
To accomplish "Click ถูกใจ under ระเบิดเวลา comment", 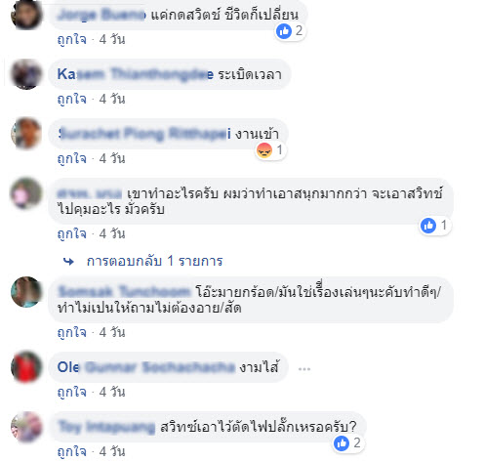I will pyautogui.click(x=72, y=99).
